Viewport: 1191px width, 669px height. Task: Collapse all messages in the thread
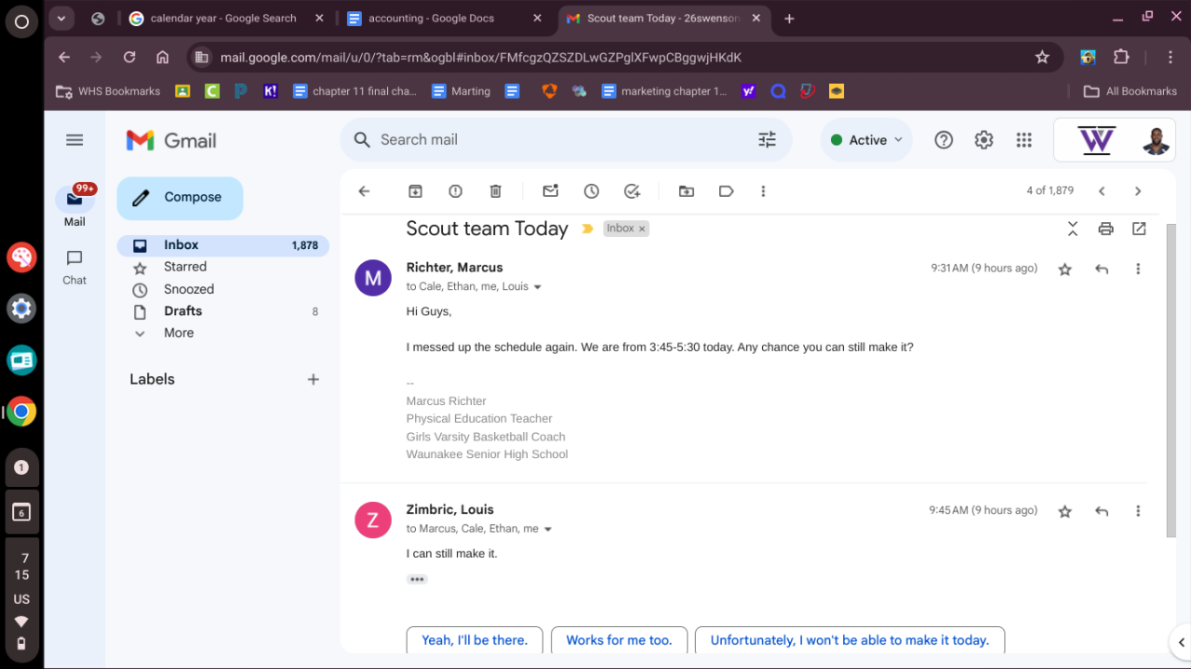[x=1072, y=229]
